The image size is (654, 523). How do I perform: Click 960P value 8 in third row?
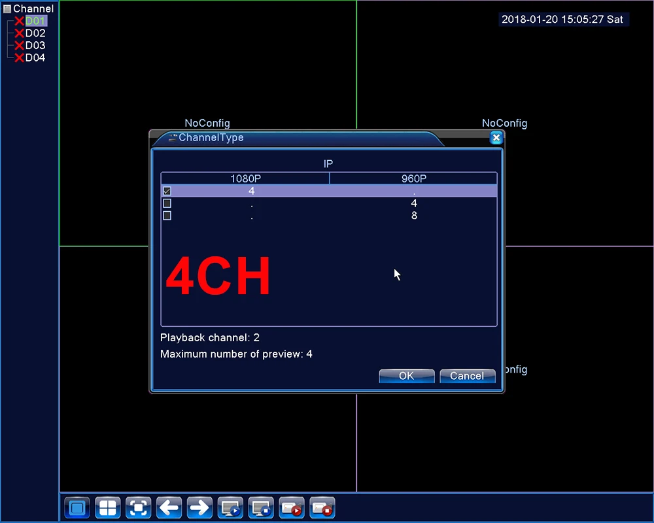414,216
